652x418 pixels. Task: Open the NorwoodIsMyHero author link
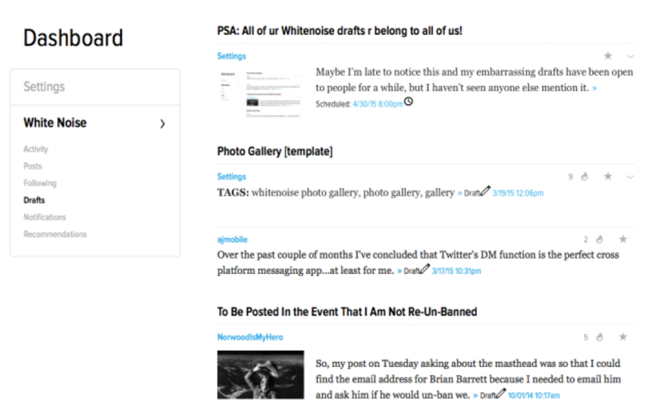tap(250, 337)
